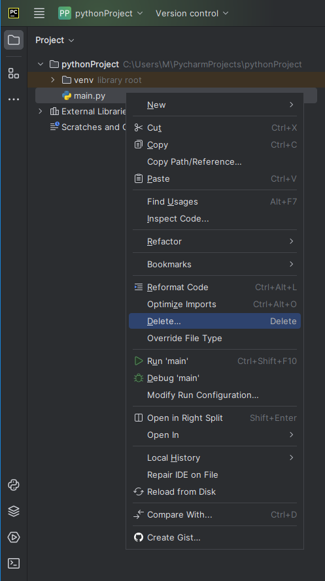Expand the New submenu arrow
The image size is (325, 581).
tap(291, 105)
